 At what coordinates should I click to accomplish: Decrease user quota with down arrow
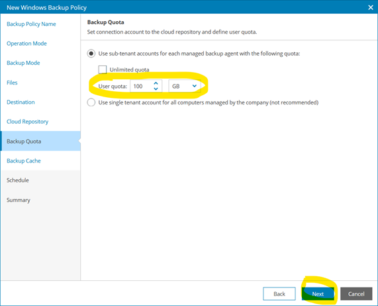(x=156, y=89)
